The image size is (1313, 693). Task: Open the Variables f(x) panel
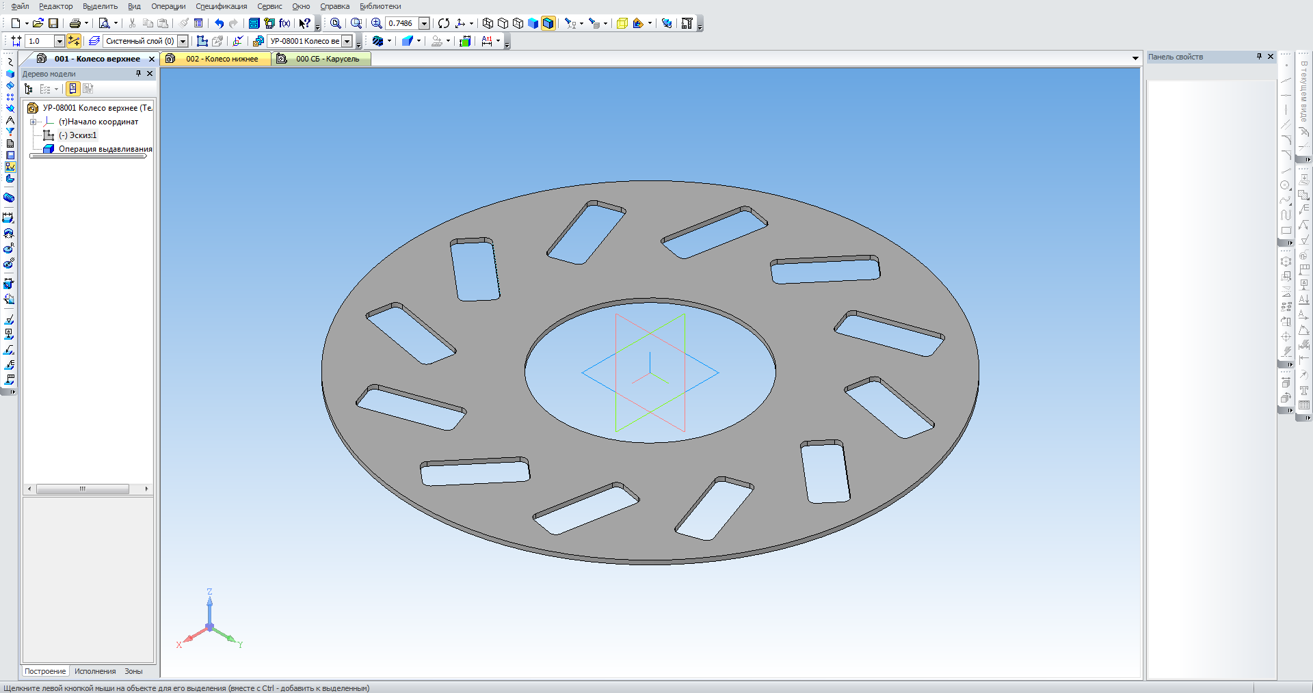click(x=285, y=23)
